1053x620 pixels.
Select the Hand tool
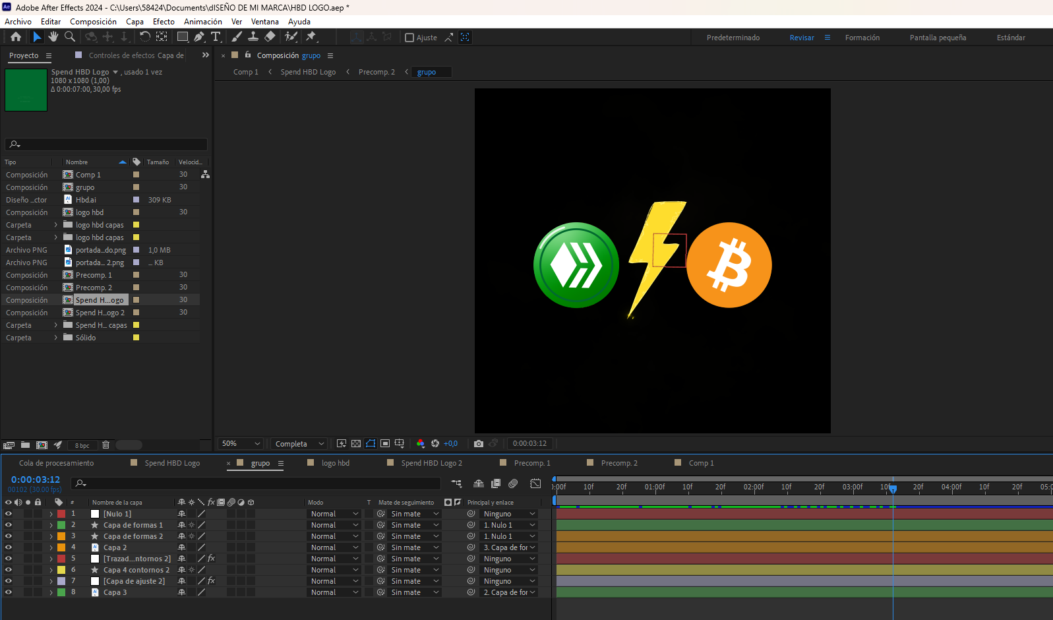53,37
